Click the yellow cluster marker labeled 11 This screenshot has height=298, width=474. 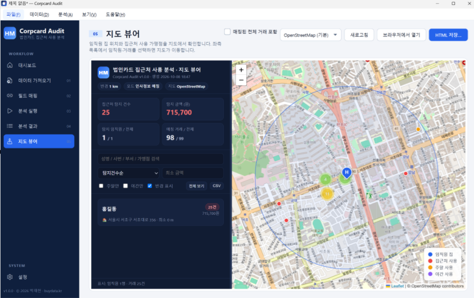click(327, 194)
